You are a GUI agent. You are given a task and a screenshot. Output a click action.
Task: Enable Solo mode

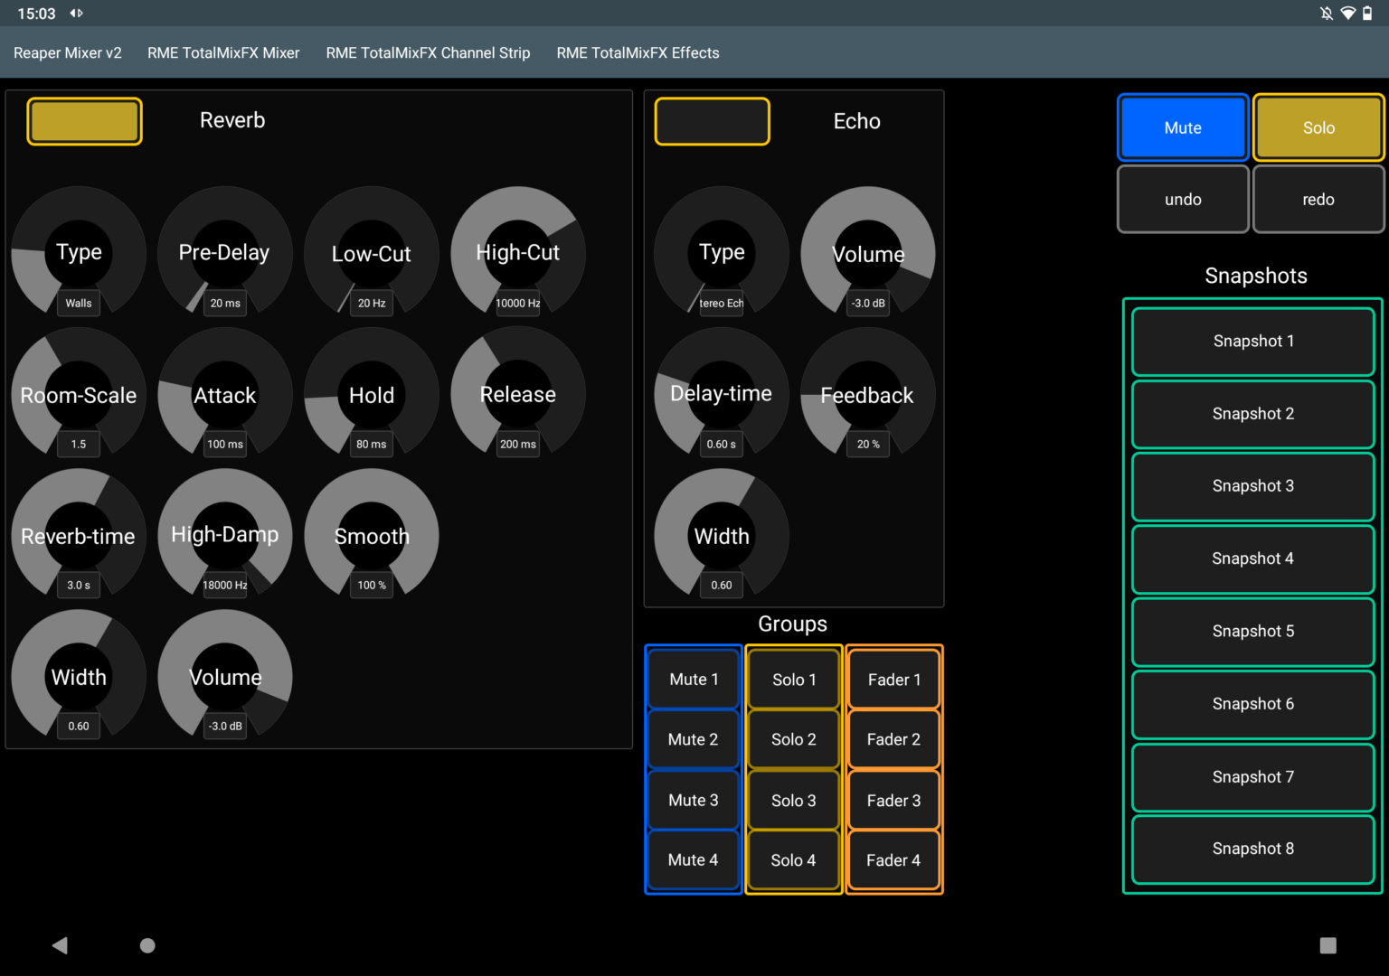pyautogui.click(x=1318, y=127)
